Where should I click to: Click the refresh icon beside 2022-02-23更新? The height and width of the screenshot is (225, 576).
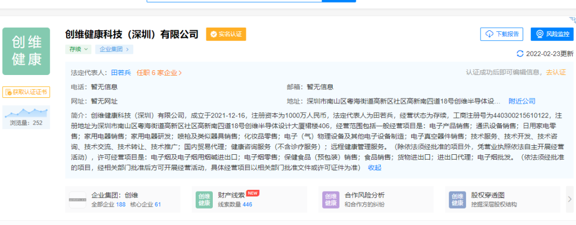click(x=520, y=54)
